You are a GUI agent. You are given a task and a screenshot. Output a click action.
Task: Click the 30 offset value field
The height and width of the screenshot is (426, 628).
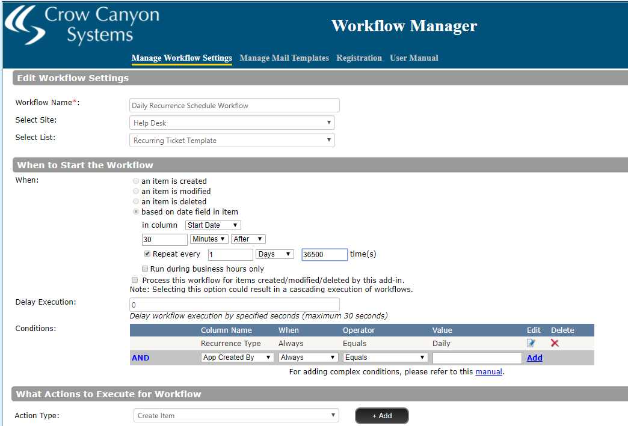click(165, 240)
